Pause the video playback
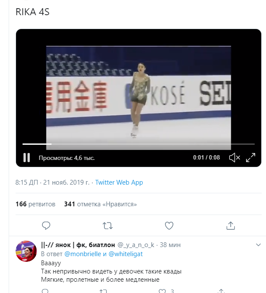This screenshot has height=293, width=266. tap(26, 158)
